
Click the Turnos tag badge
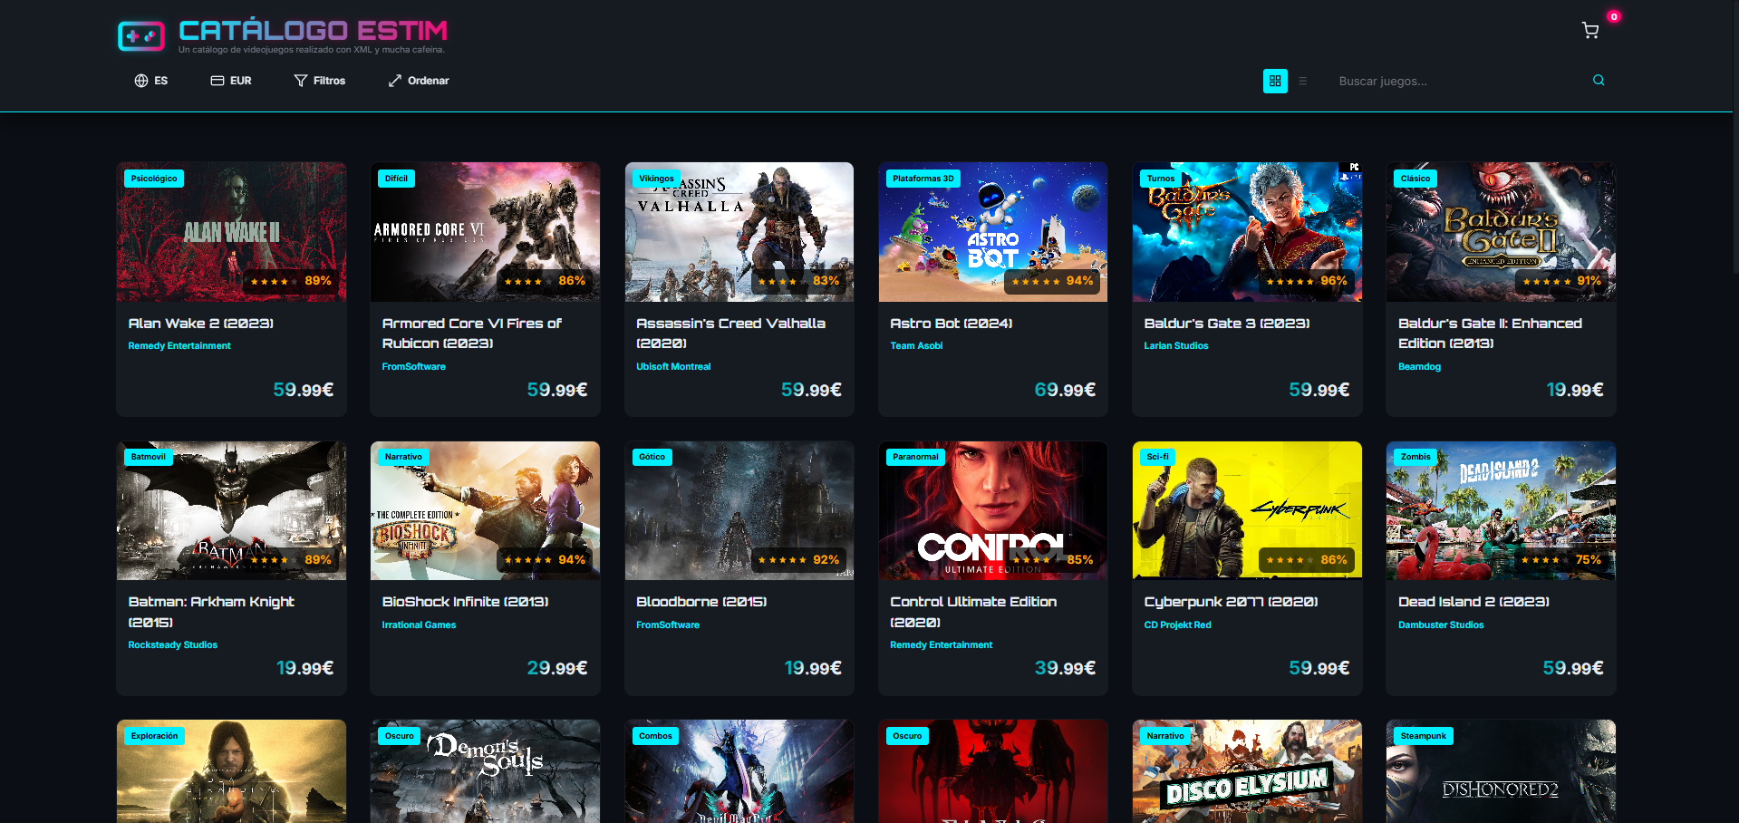[1161, 179]
